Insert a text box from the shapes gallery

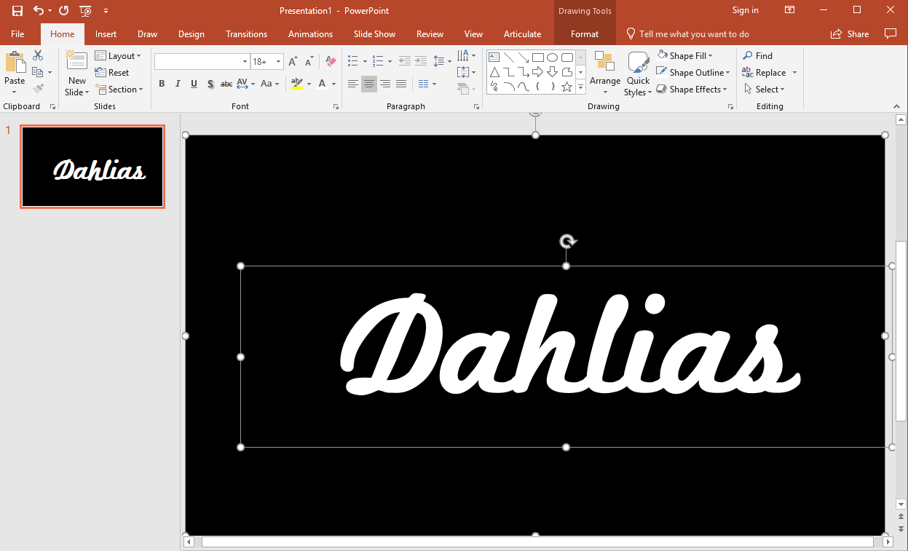click(x=494, y=57)
